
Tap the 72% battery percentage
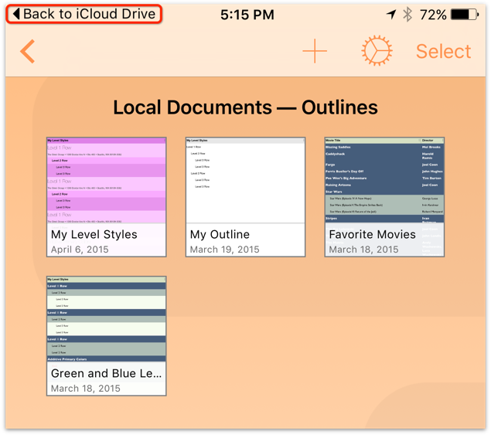pos(433,15)
